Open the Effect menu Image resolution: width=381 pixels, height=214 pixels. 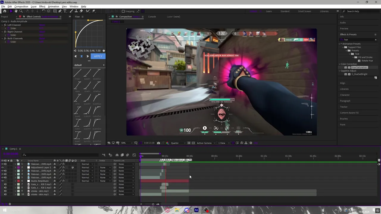(x=42, y=7)
